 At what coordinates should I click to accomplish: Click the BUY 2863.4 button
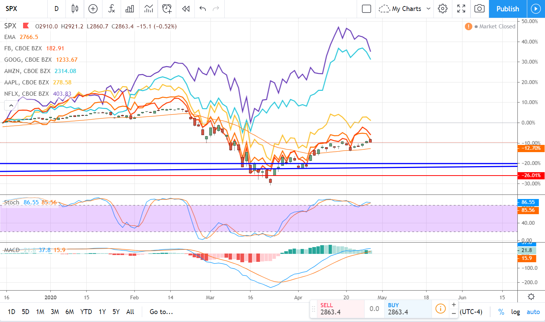pyautogui.click(x=408, y=308)
